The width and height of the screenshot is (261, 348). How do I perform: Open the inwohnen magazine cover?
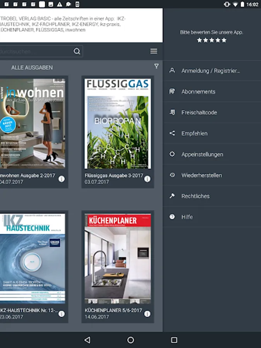pos(32,123)
